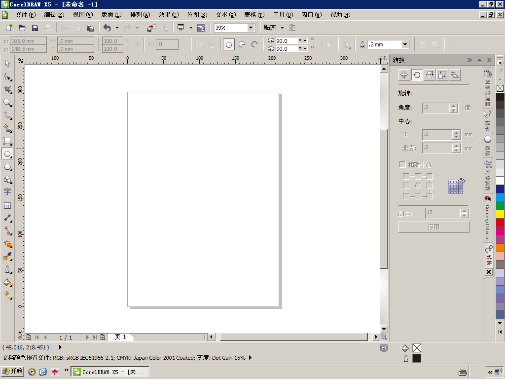Open the 位图(B) menu
The image size is (505, 379).
pyautogui.click(x=197, y=15)
